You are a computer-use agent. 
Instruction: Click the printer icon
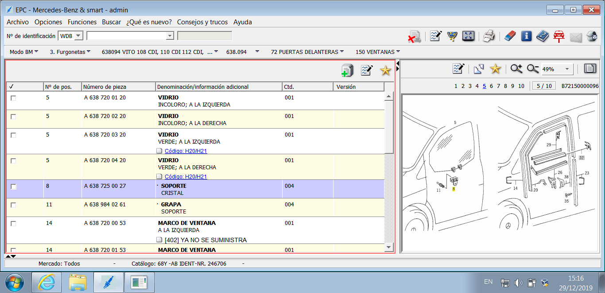point(489,36)
